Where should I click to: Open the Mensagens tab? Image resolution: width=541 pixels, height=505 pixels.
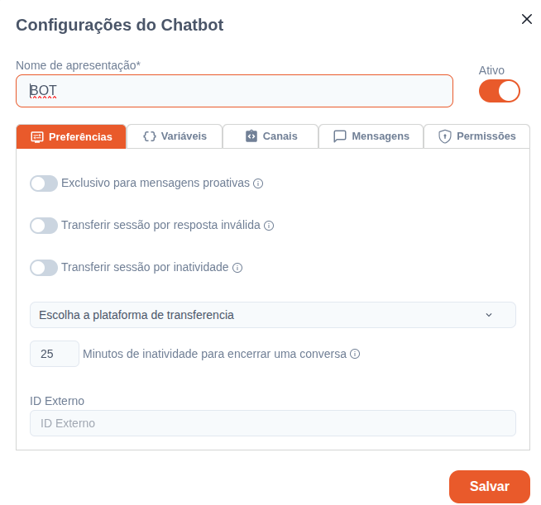pyautogui.click(x=371, y=136)
